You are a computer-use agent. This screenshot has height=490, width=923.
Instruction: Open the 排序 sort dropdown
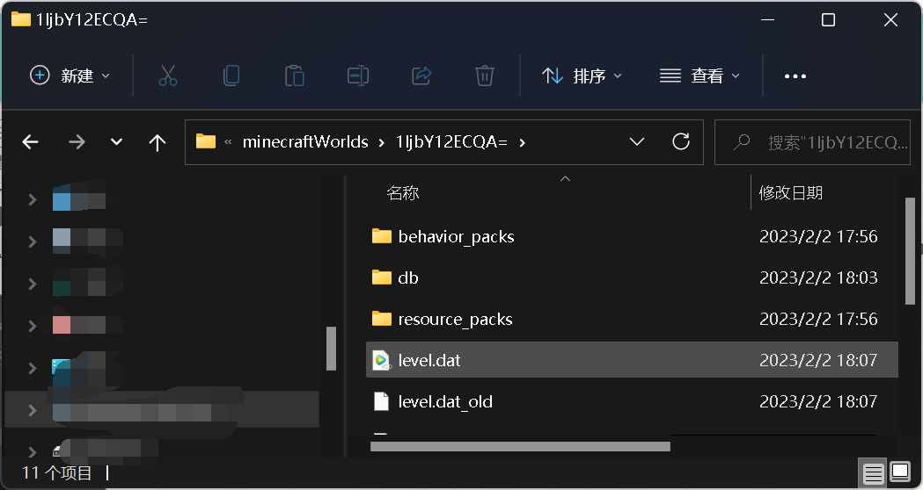pos(582,76)
